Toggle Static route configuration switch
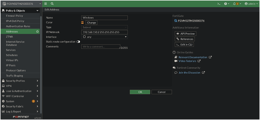This screenshot has width=260, height=120. [x=78, y=42]
